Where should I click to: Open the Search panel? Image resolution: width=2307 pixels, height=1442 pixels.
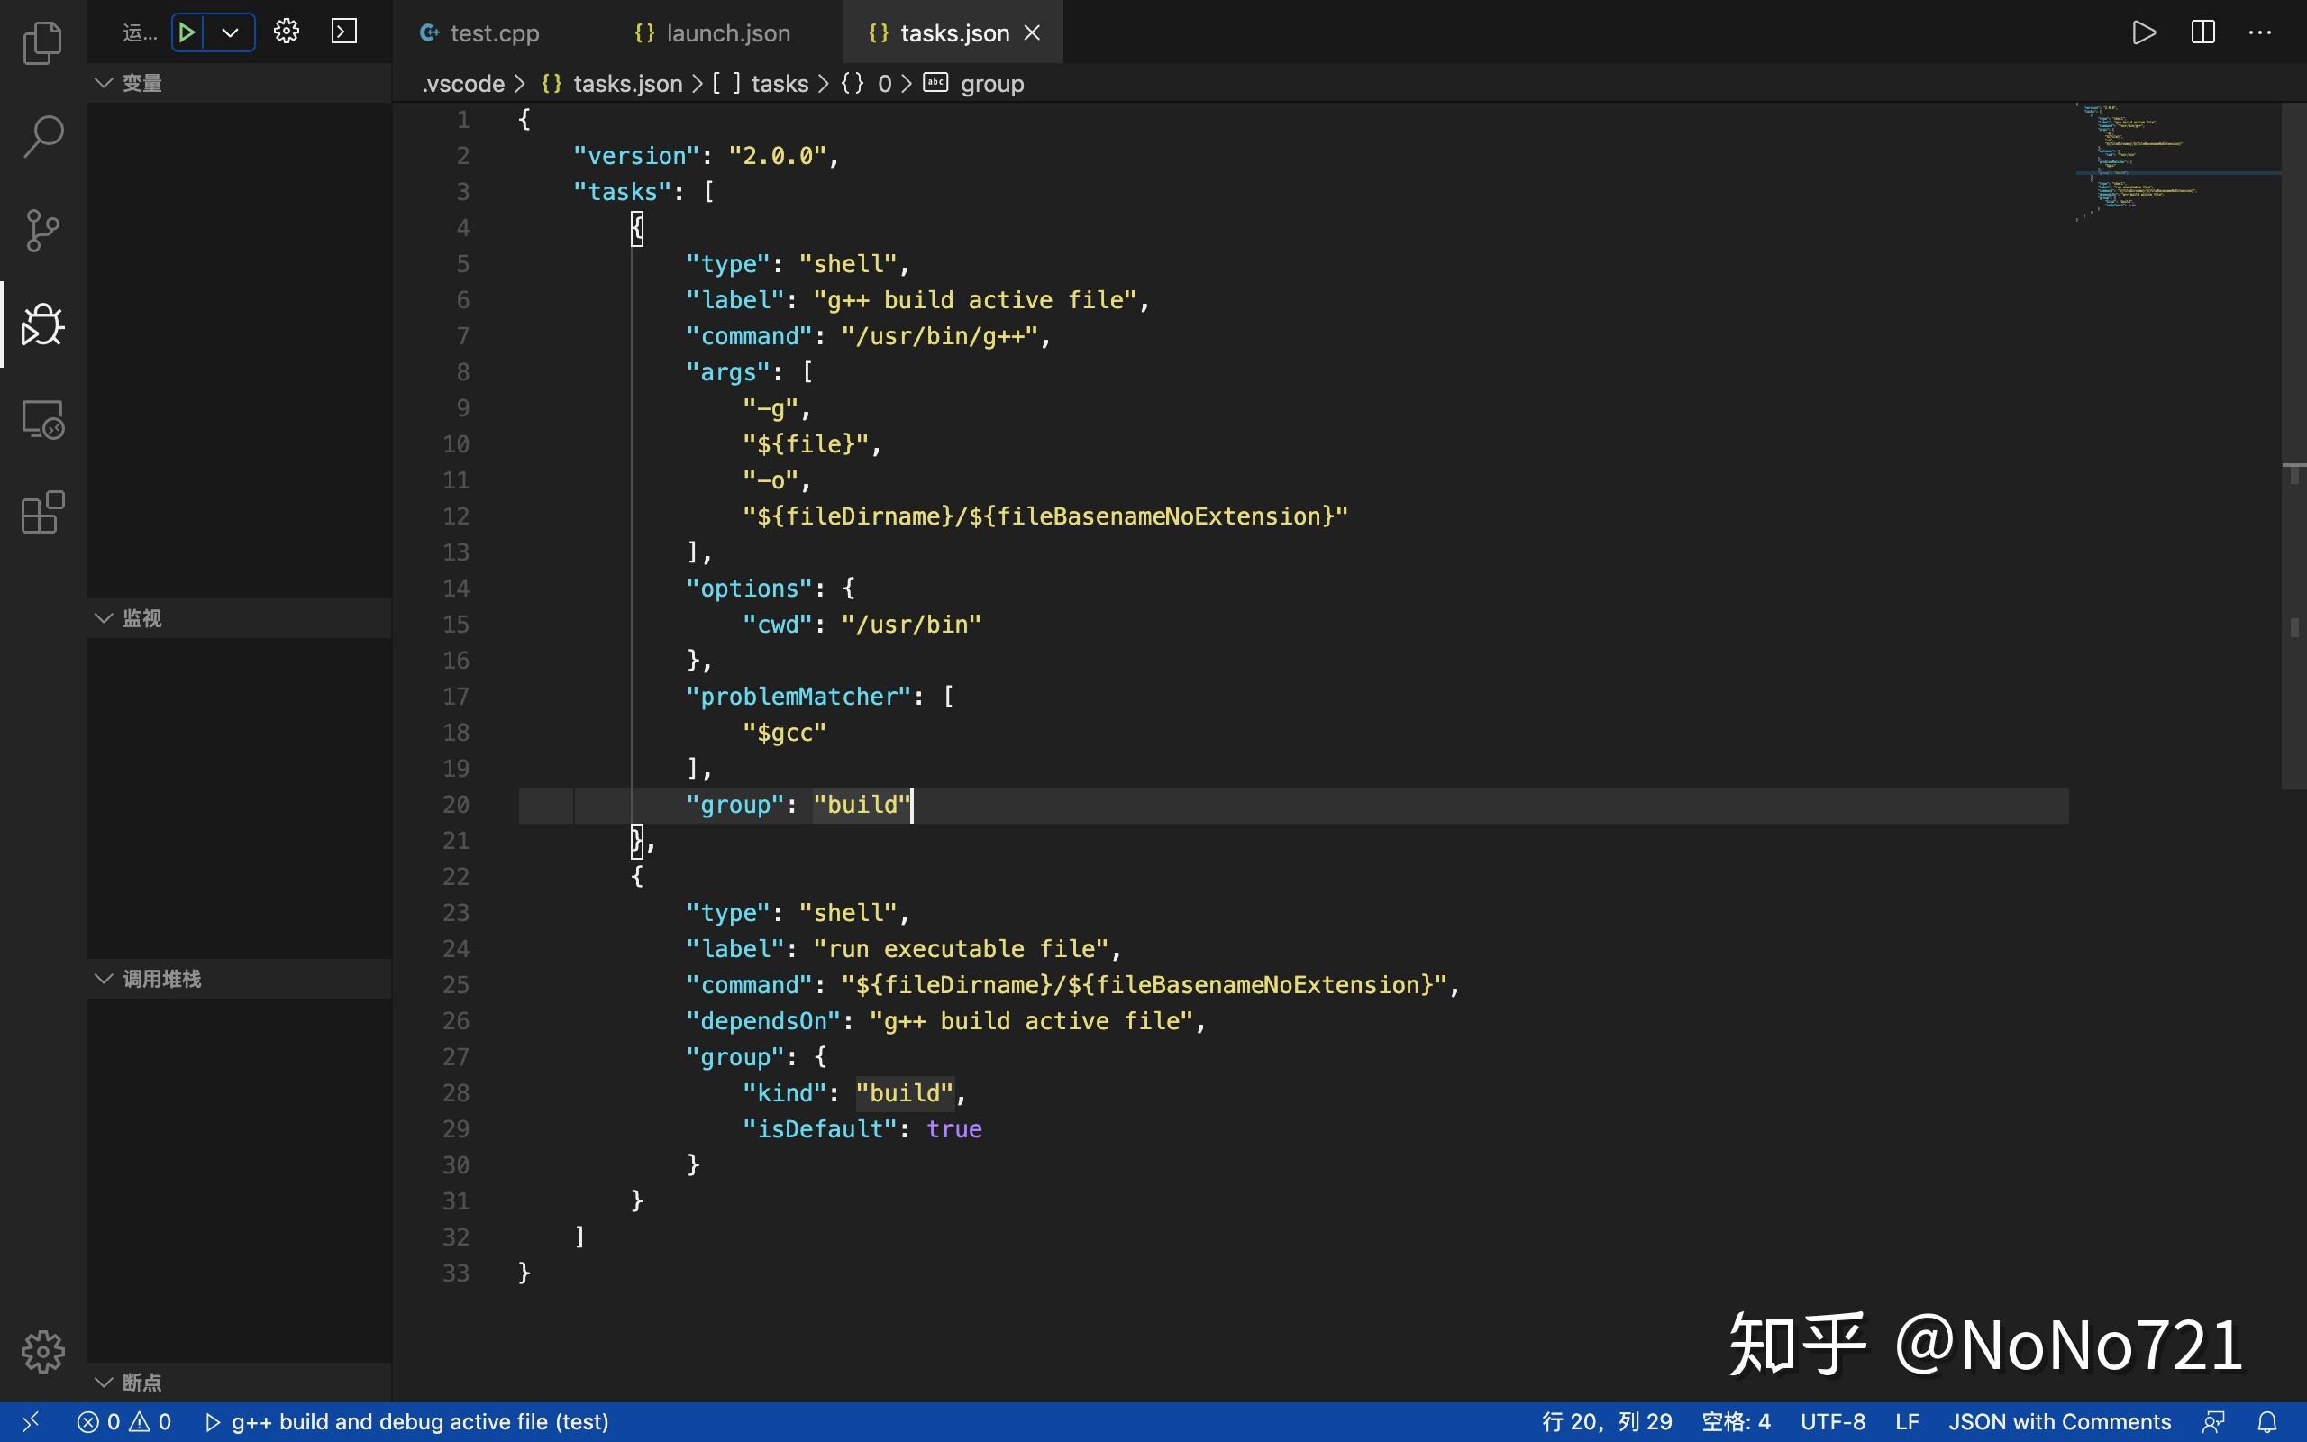tap(42, 135)
